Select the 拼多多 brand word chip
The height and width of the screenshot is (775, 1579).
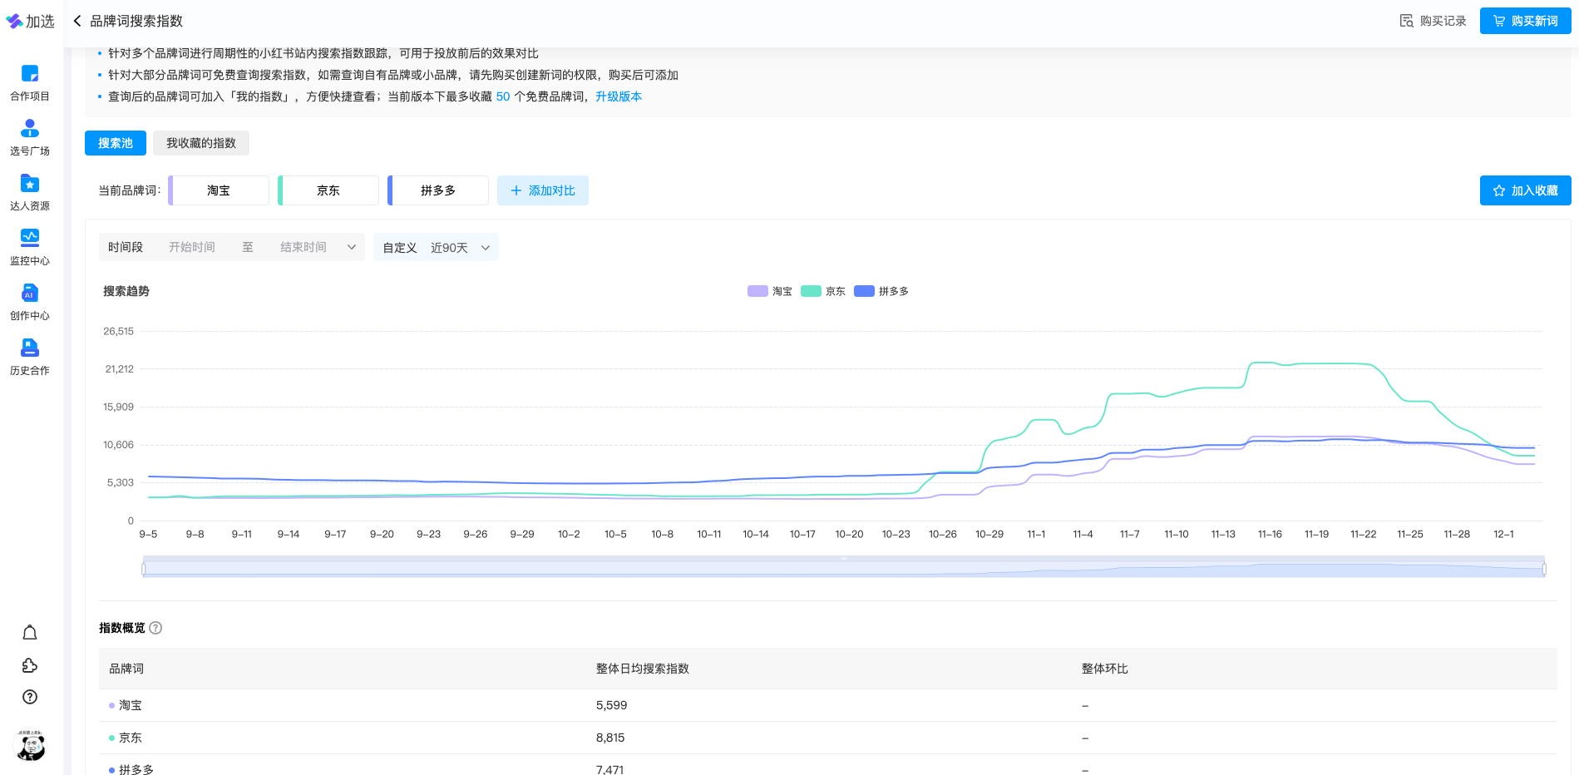click(438, 190)
